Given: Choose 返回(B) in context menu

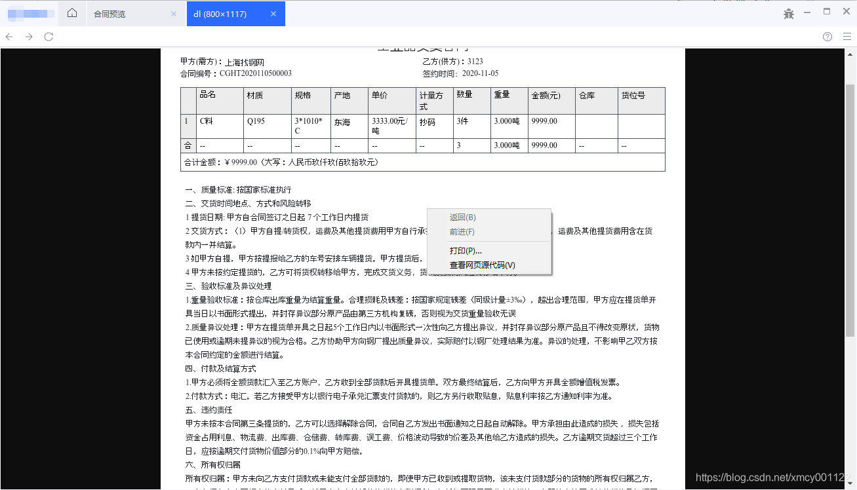Looking at the screenshot, I should tap(489, 217).
